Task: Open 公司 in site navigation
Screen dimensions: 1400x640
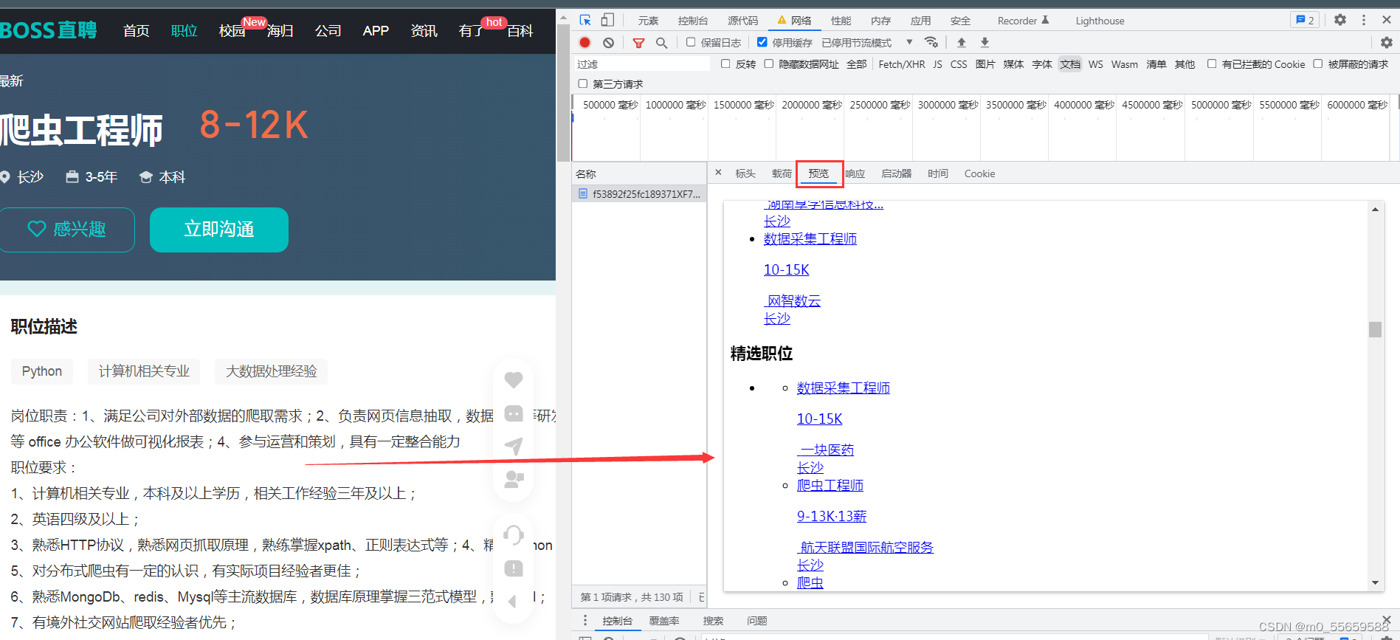Action: [328, 31]
